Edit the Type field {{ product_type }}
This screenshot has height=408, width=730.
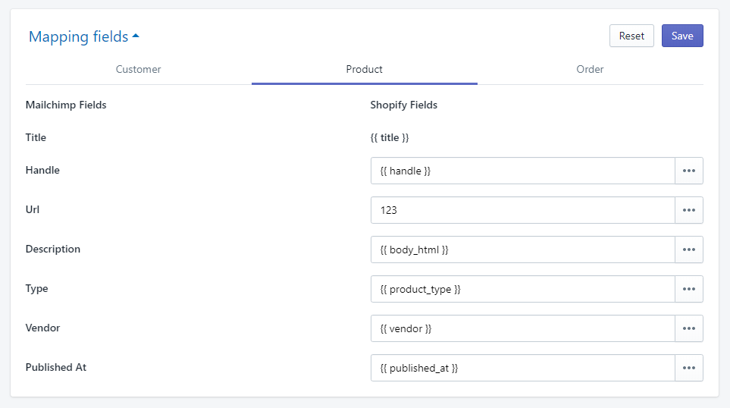point(522,289)
